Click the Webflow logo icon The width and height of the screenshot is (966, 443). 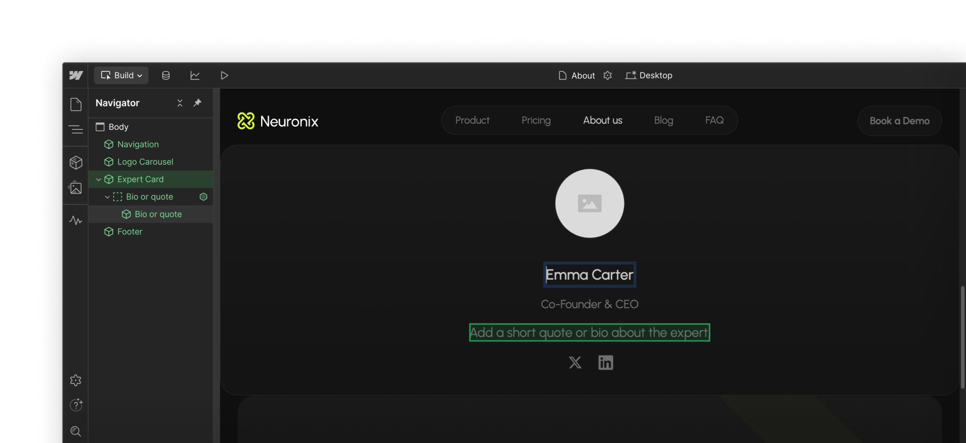76,75
